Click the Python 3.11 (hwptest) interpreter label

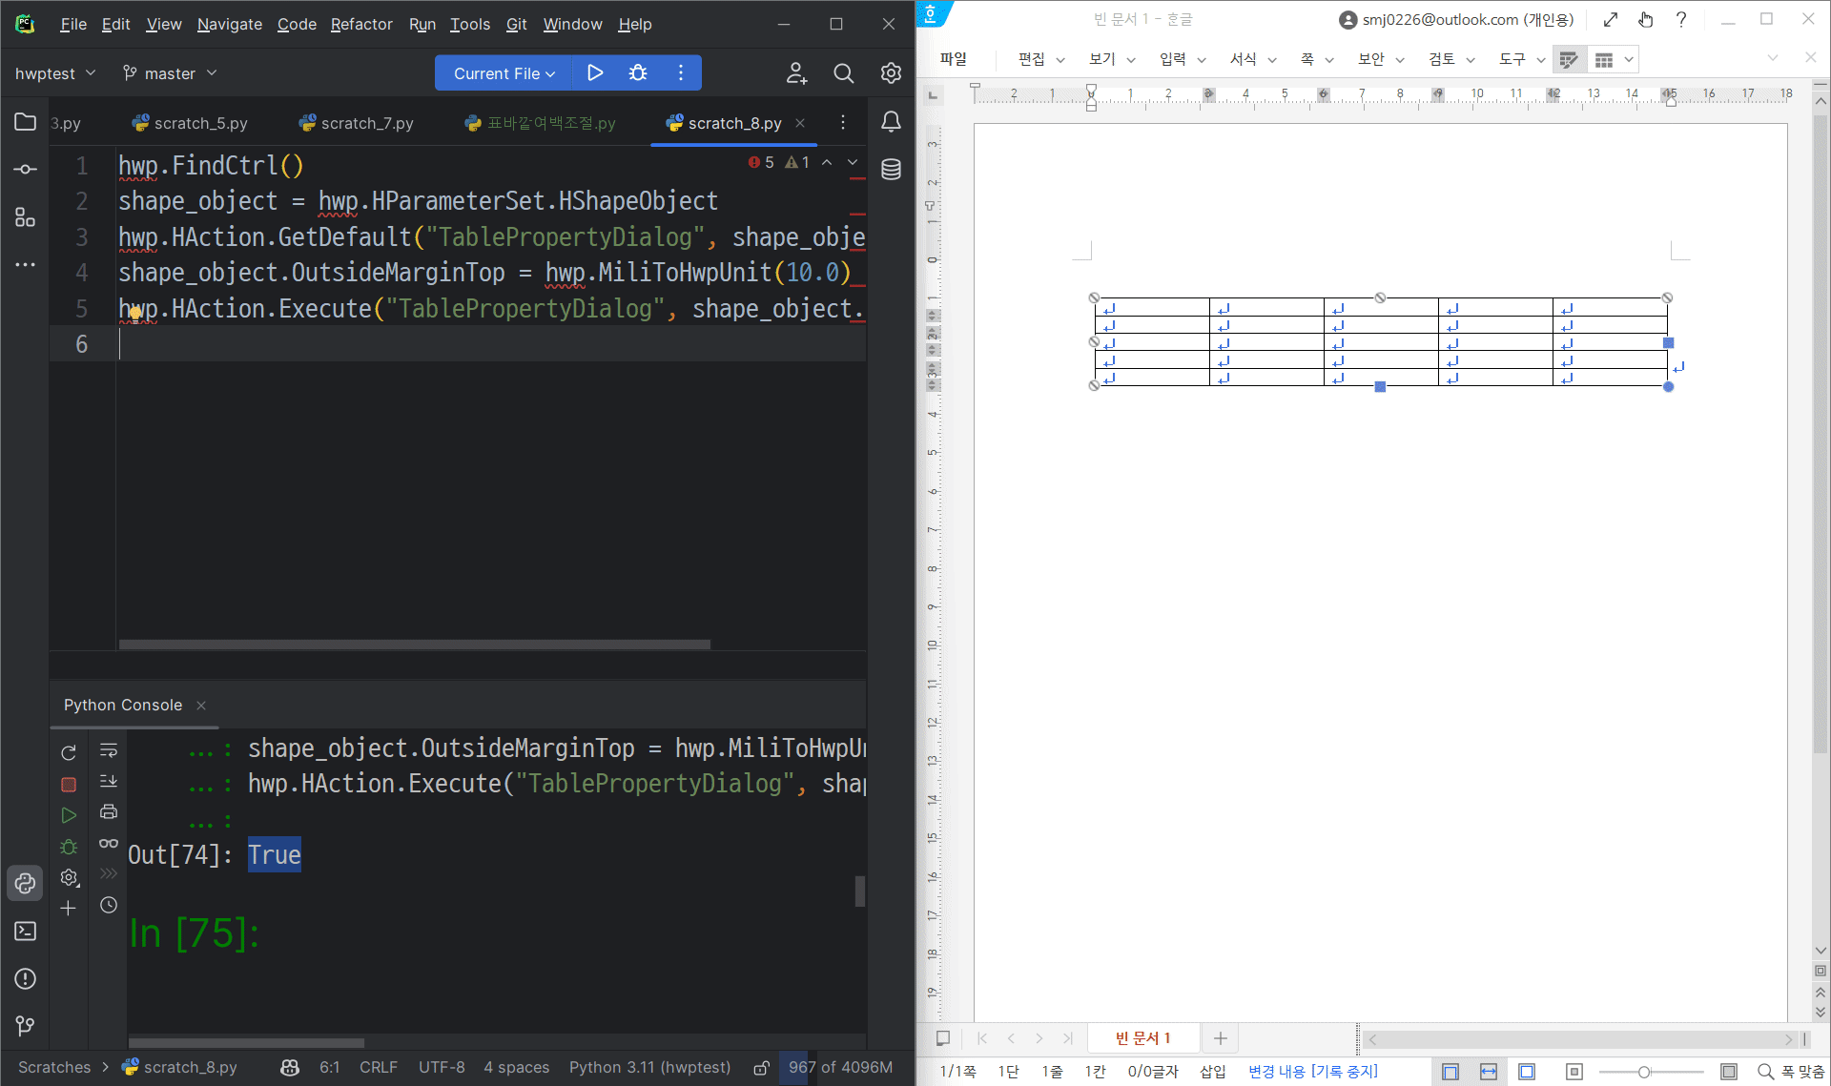[649, 1068]
